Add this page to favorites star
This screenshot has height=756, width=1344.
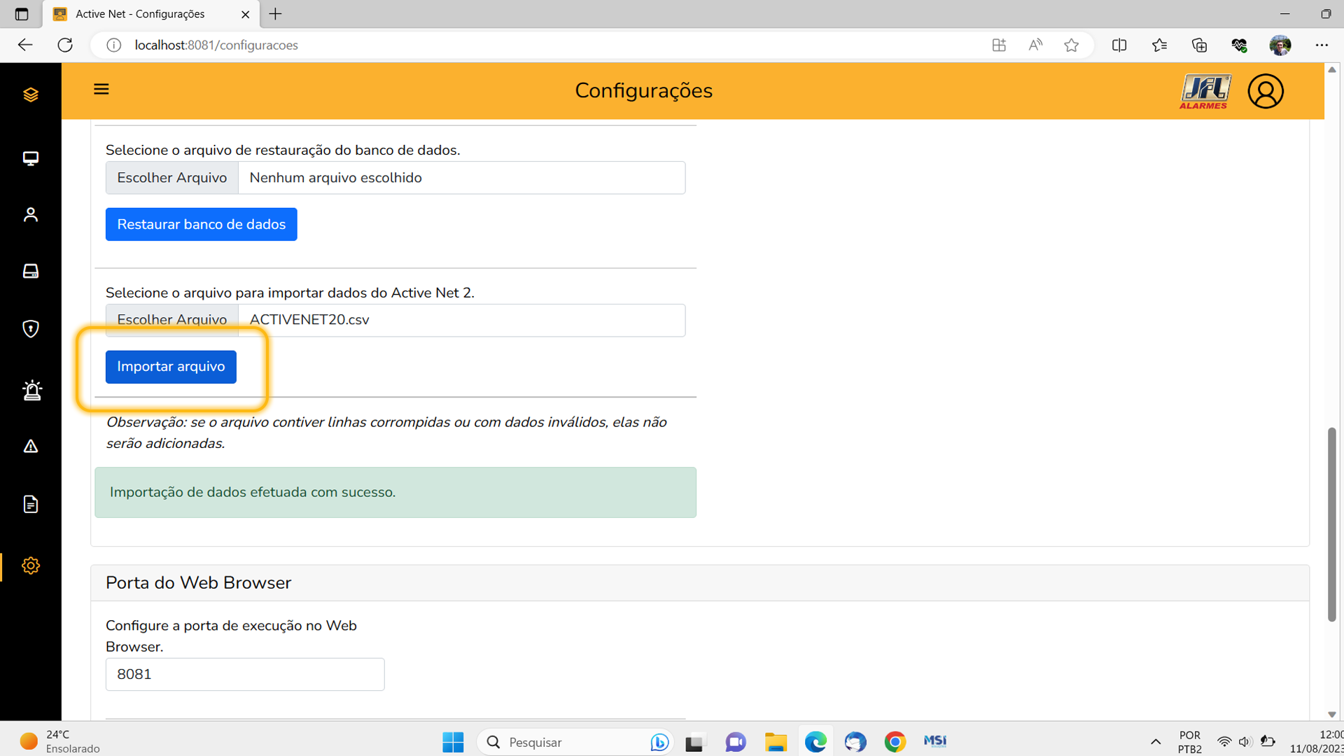[1071, 45]
